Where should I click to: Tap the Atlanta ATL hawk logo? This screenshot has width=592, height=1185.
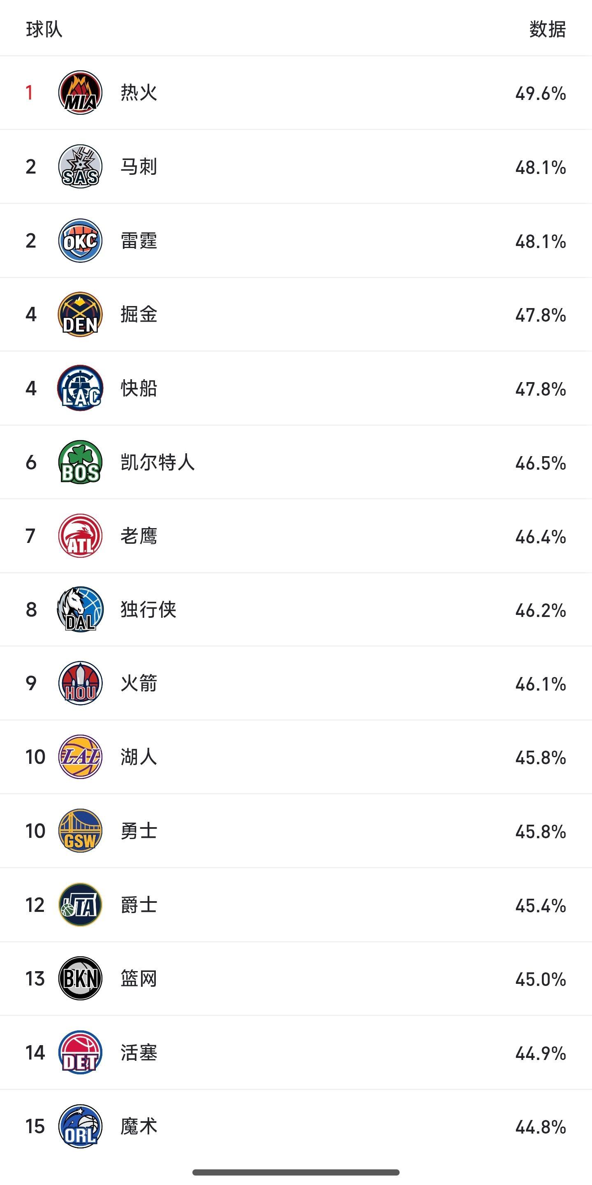(x=81, y=536)
